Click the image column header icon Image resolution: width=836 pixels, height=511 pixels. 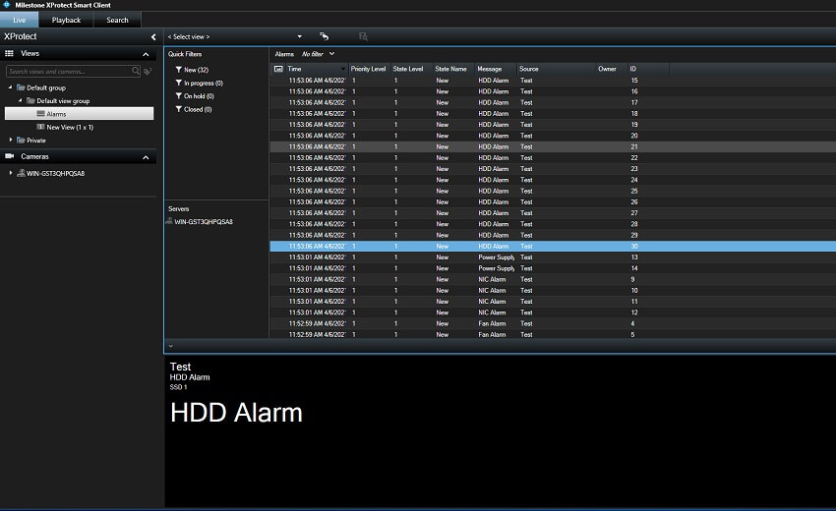point(277,69)
